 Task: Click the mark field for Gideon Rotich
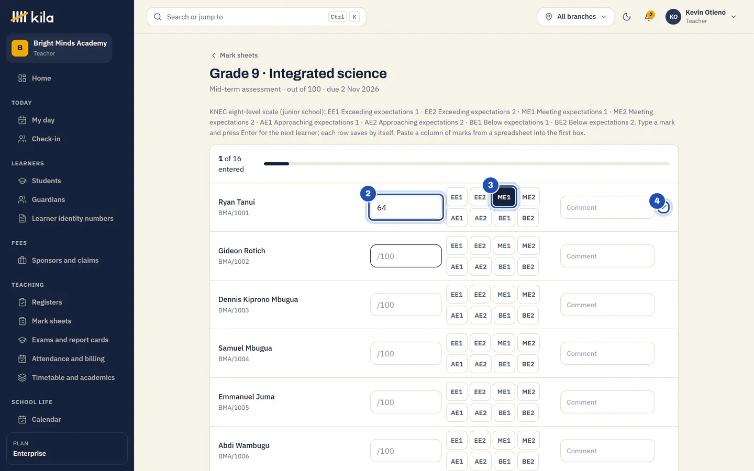click(406, 256)
